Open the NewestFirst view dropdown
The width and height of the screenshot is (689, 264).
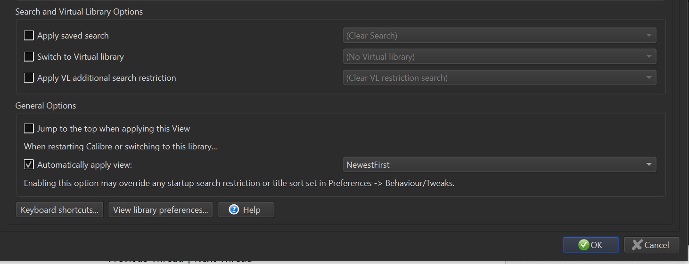coord(499,165)
